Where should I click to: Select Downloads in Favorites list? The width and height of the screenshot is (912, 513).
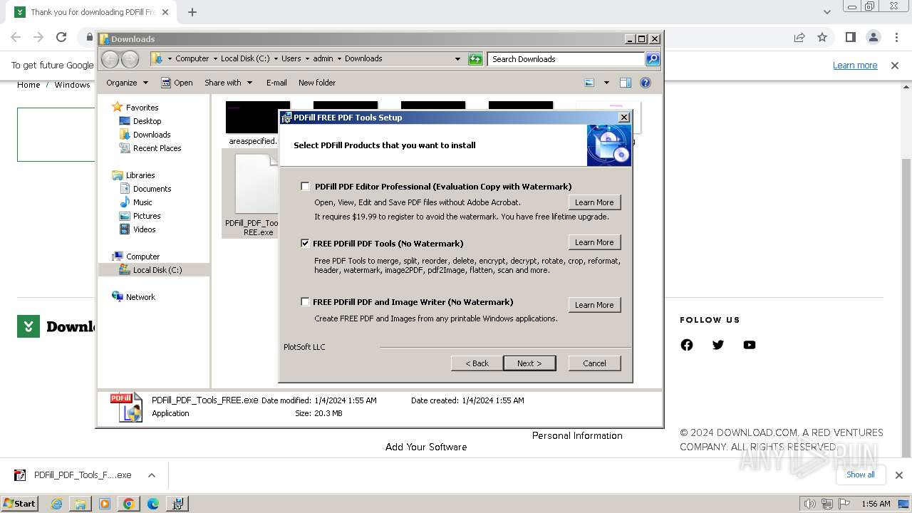[x=152, y=135]
